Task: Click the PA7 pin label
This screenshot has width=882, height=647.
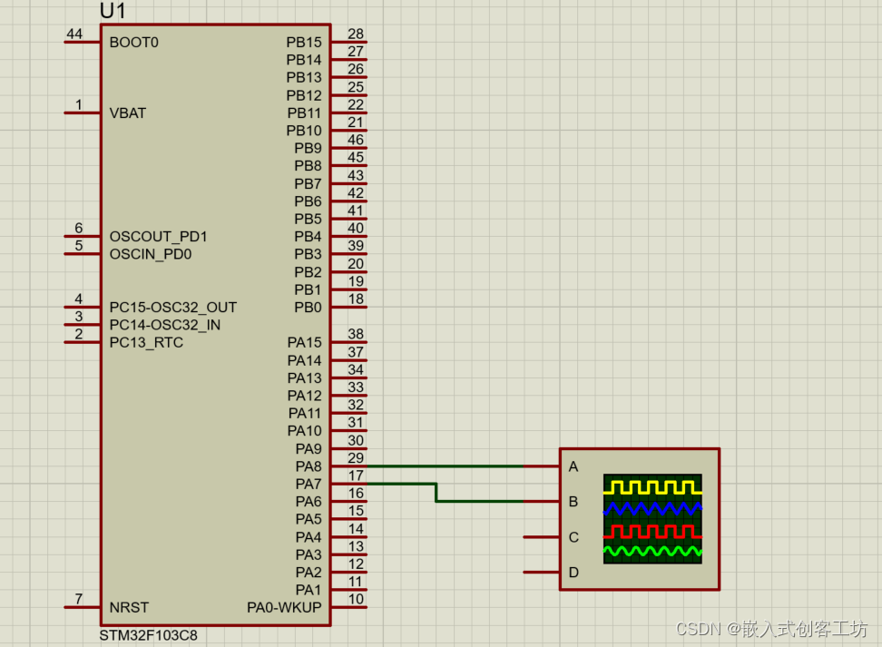Action: (x=309, y=484)
